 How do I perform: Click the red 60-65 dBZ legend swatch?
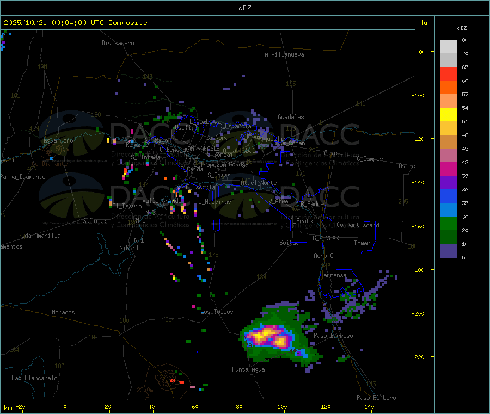tap(449, 73)
